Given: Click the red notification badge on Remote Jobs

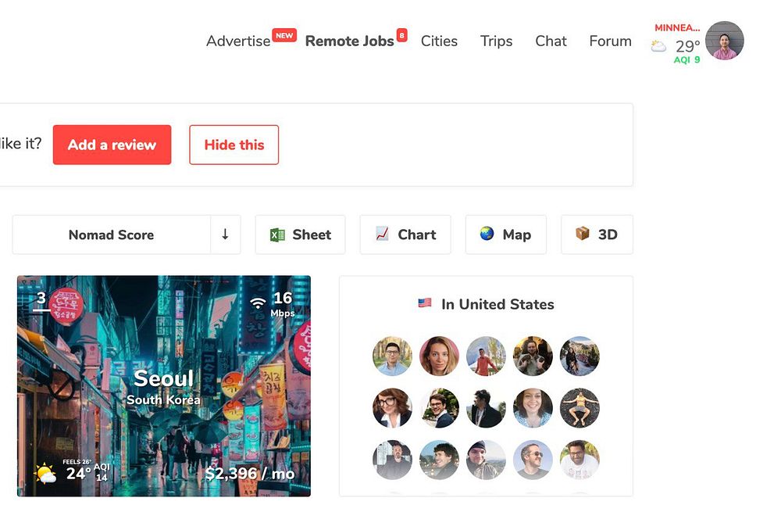Looking at the screenshot, I should coord(401,35).
